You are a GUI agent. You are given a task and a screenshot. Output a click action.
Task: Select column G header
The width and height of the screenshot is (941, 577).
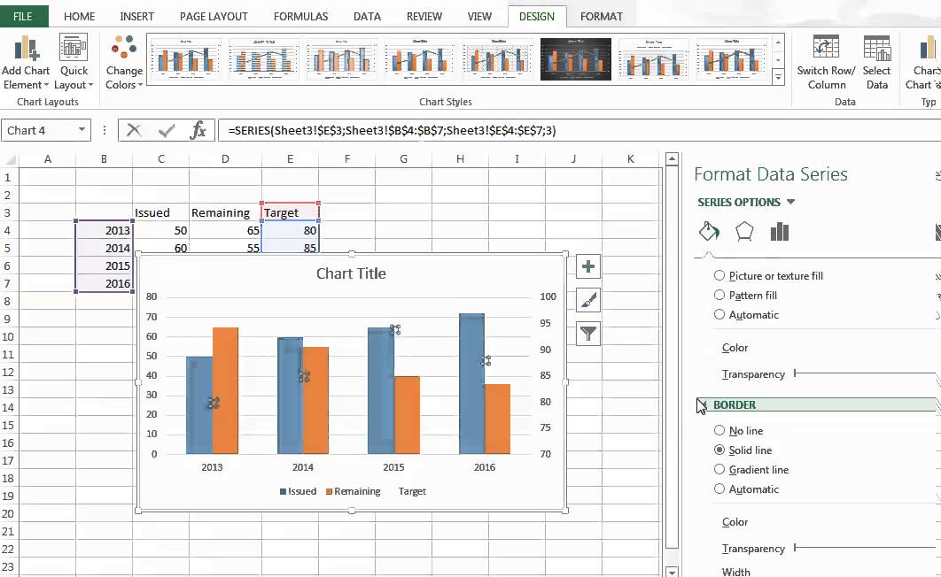(x=403, y=158)
